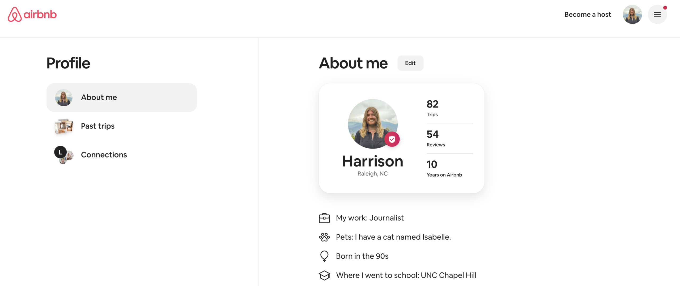Open Connections in the sidebar
The image size is (680, 286).
(122, 155)
